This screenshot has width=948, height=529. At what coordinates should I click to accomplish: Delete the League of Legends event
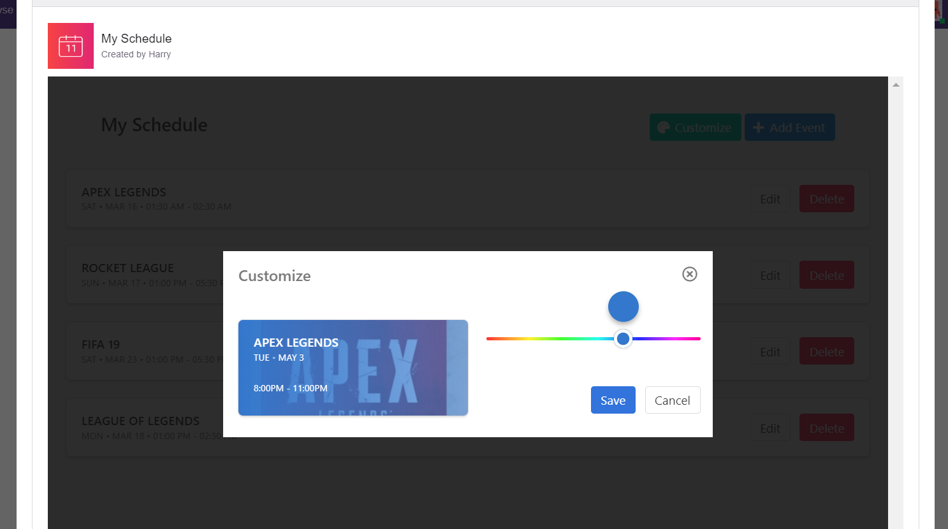(x=827, y=428)
